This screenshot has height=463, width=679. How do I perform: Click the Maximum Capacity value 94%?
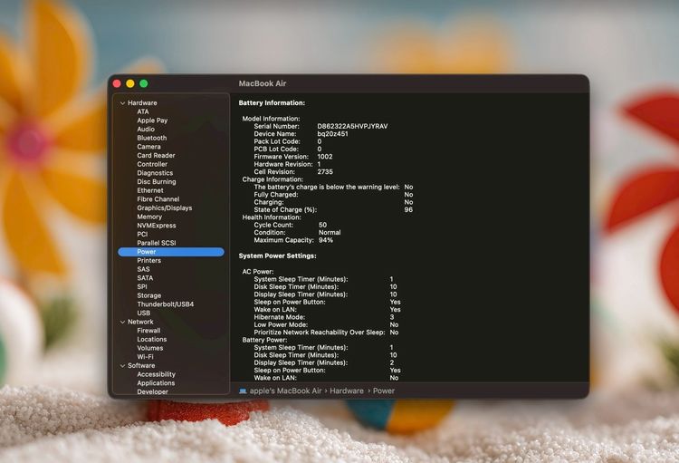pos(326,240)
